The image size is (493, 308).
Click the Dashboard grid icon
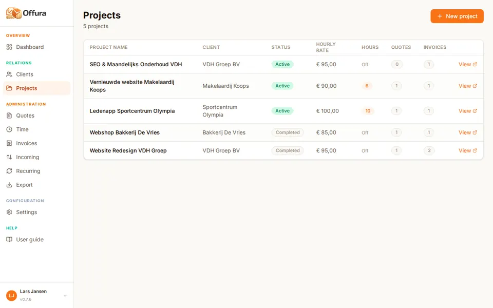[x=9, y=47]
